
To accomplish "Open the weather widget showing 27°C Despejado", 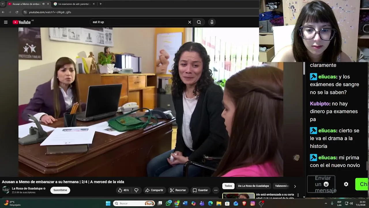I will coord(12,203).
